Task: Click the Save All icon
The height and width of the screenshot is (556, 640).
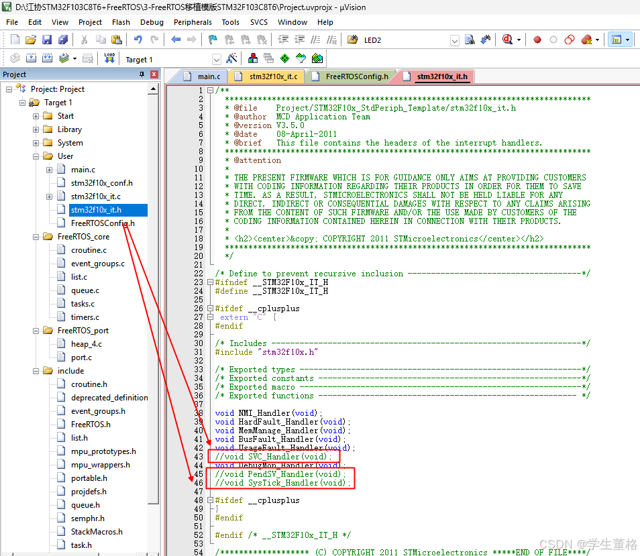Action: tap(63, 40)
